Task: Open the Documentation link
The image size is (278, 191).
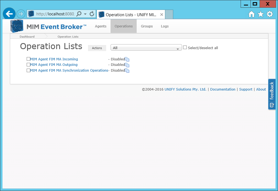Action: click(x=223, y=89)
